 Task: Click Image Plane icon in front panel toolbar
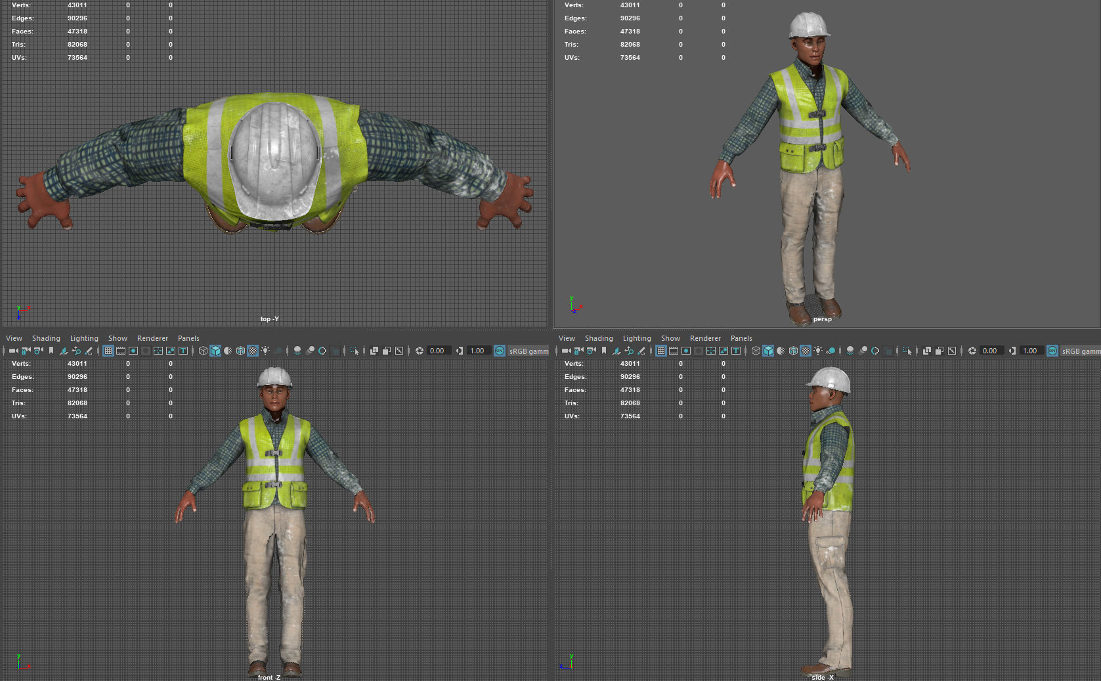(x=64, y=351)
